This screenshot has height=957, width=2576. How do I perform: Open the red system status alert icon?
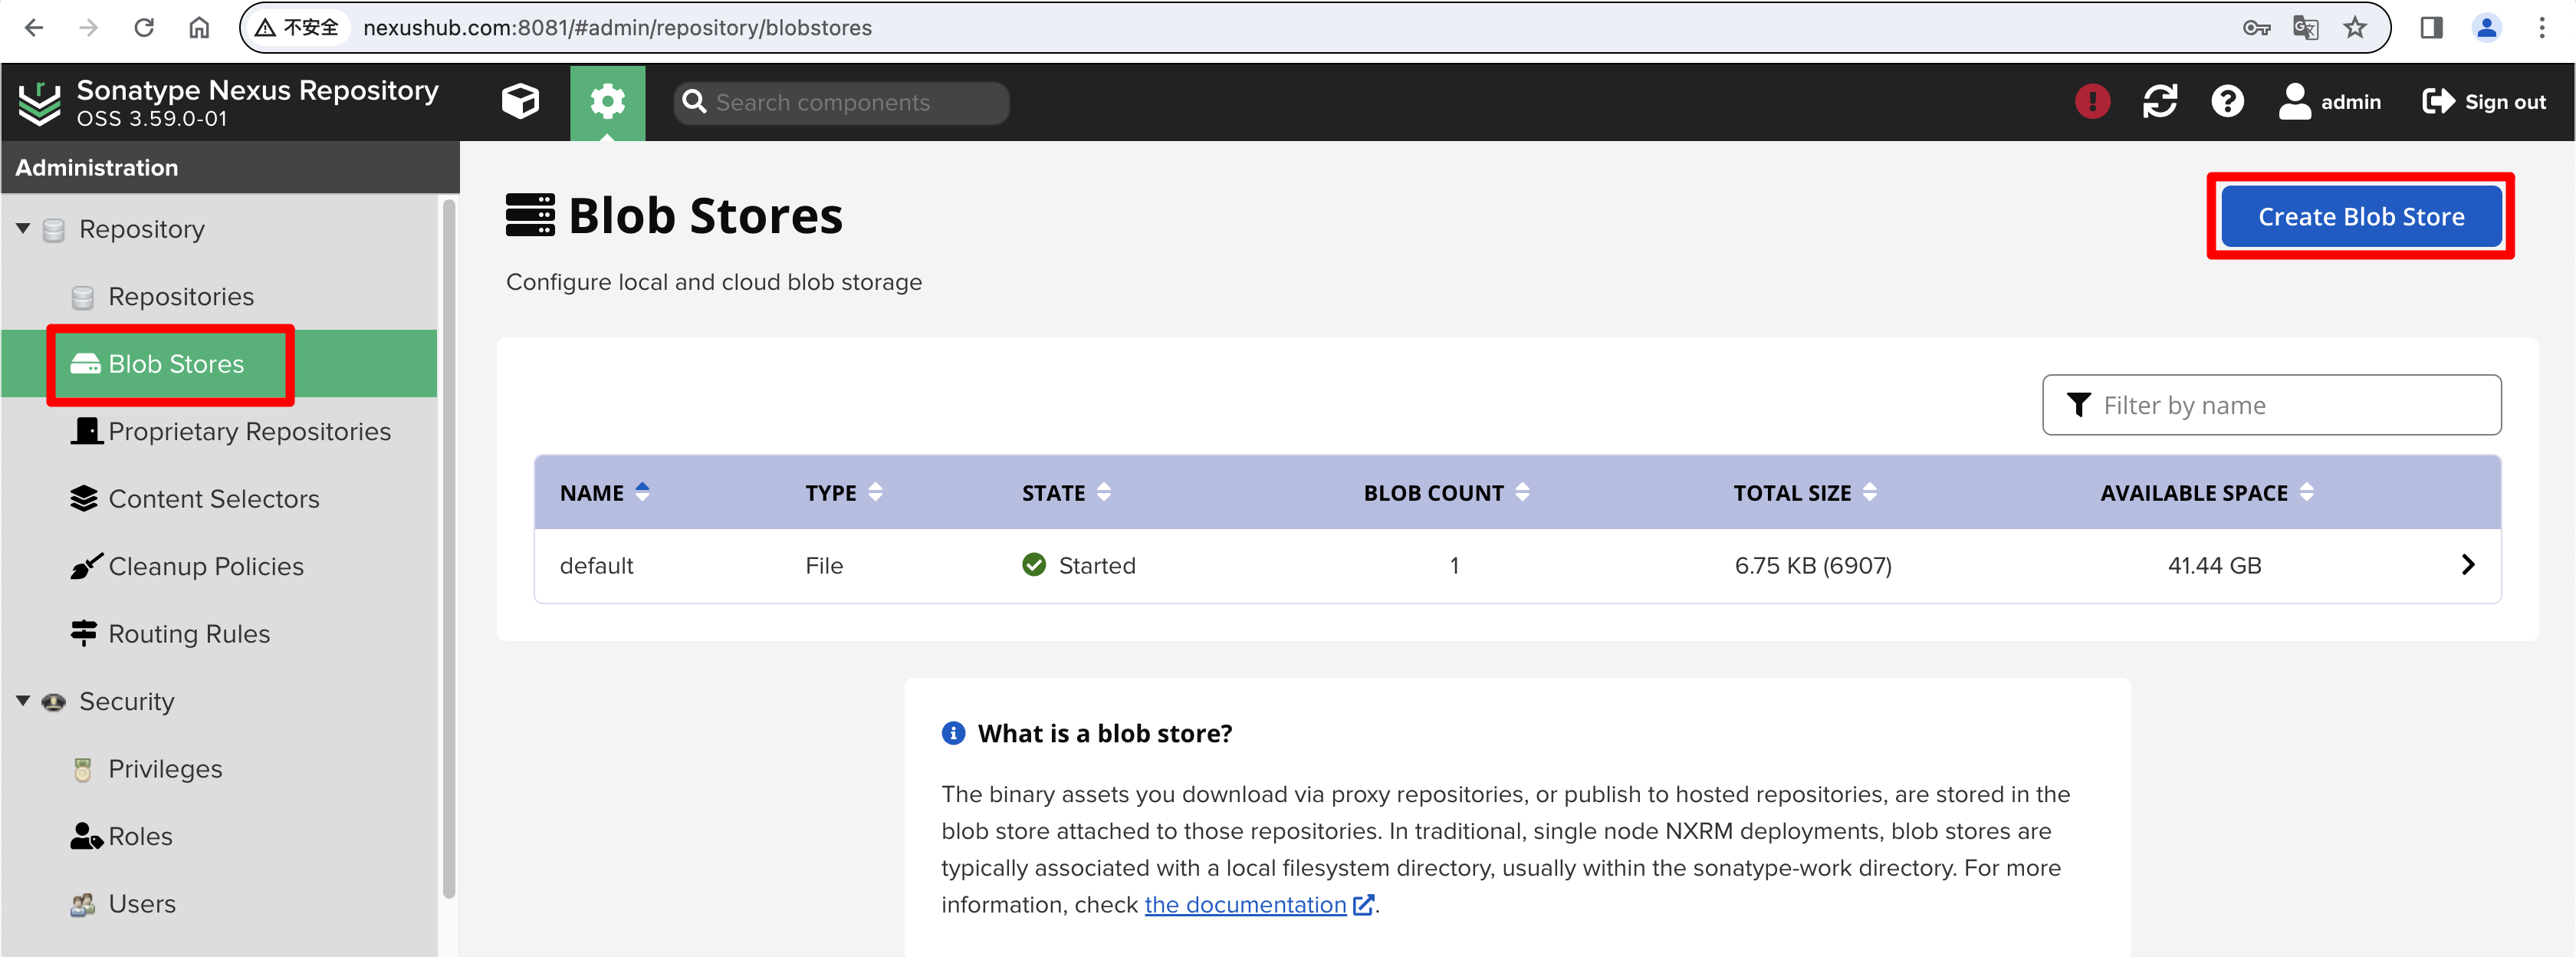click(2092, 101)
